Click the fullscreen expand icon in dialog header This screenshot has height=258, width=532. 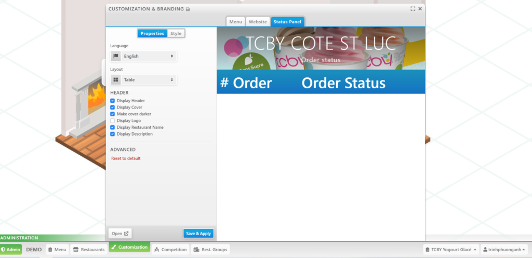[413, 9]
